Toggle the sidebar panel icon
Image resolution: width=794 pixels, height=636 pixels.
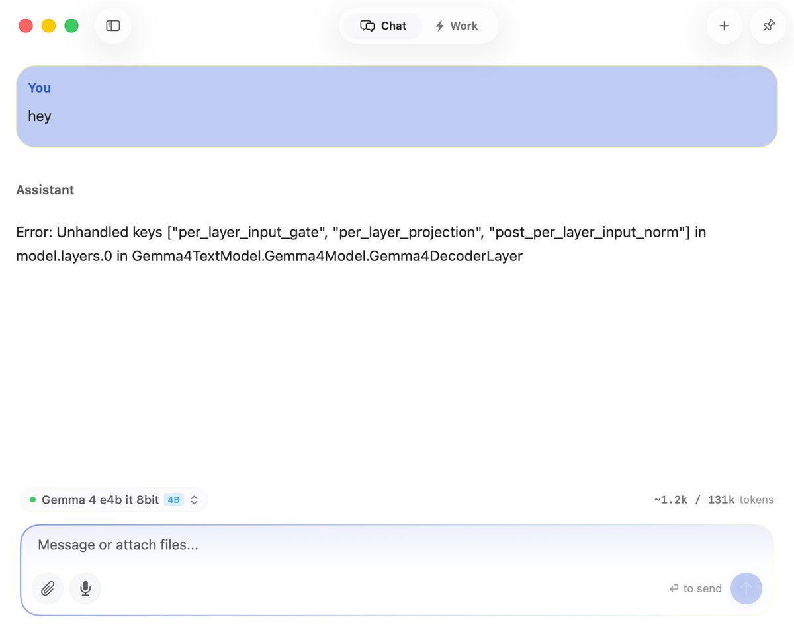[113, 26]
